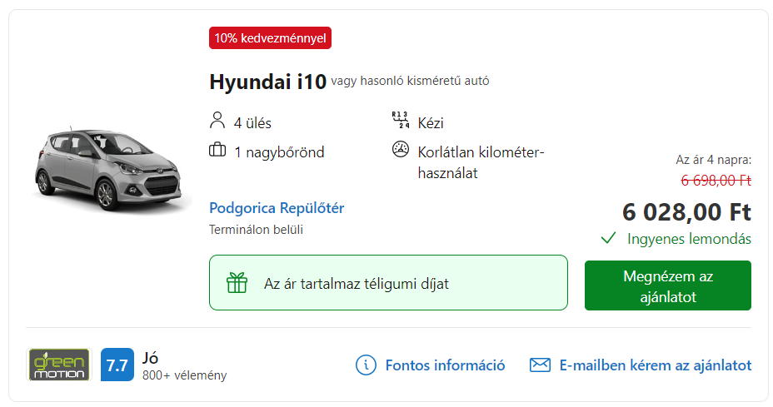
Task: Click E-mailben kérem az ajánlatot link
Action: [656, 365]
